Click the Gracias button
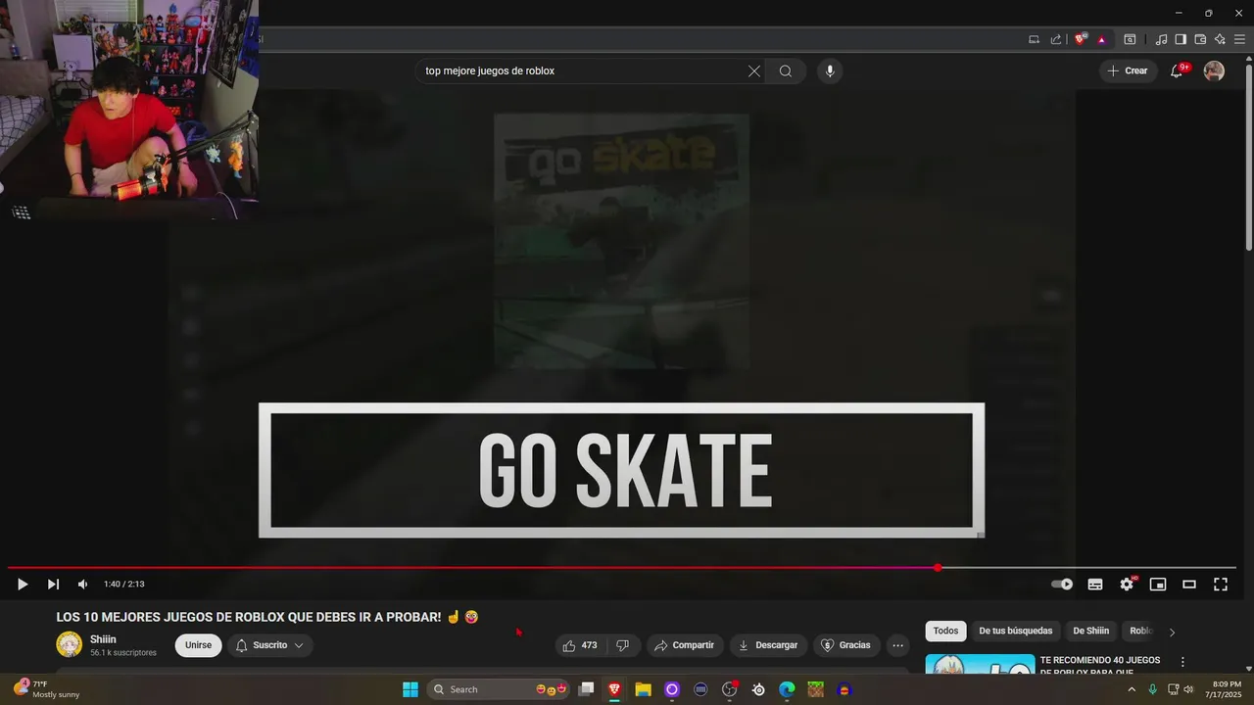The image size is (1254, 705). tap(845, 645)
